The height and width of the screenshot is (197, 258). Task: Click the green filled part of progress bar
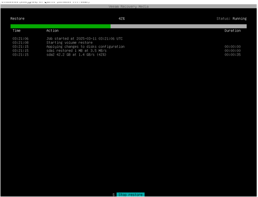pos(60,26)
